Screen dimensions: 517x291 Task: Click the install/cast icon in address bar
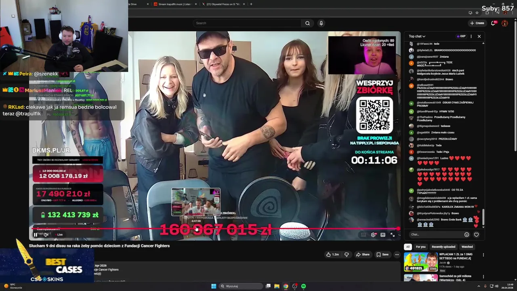[x=470, y=13]
